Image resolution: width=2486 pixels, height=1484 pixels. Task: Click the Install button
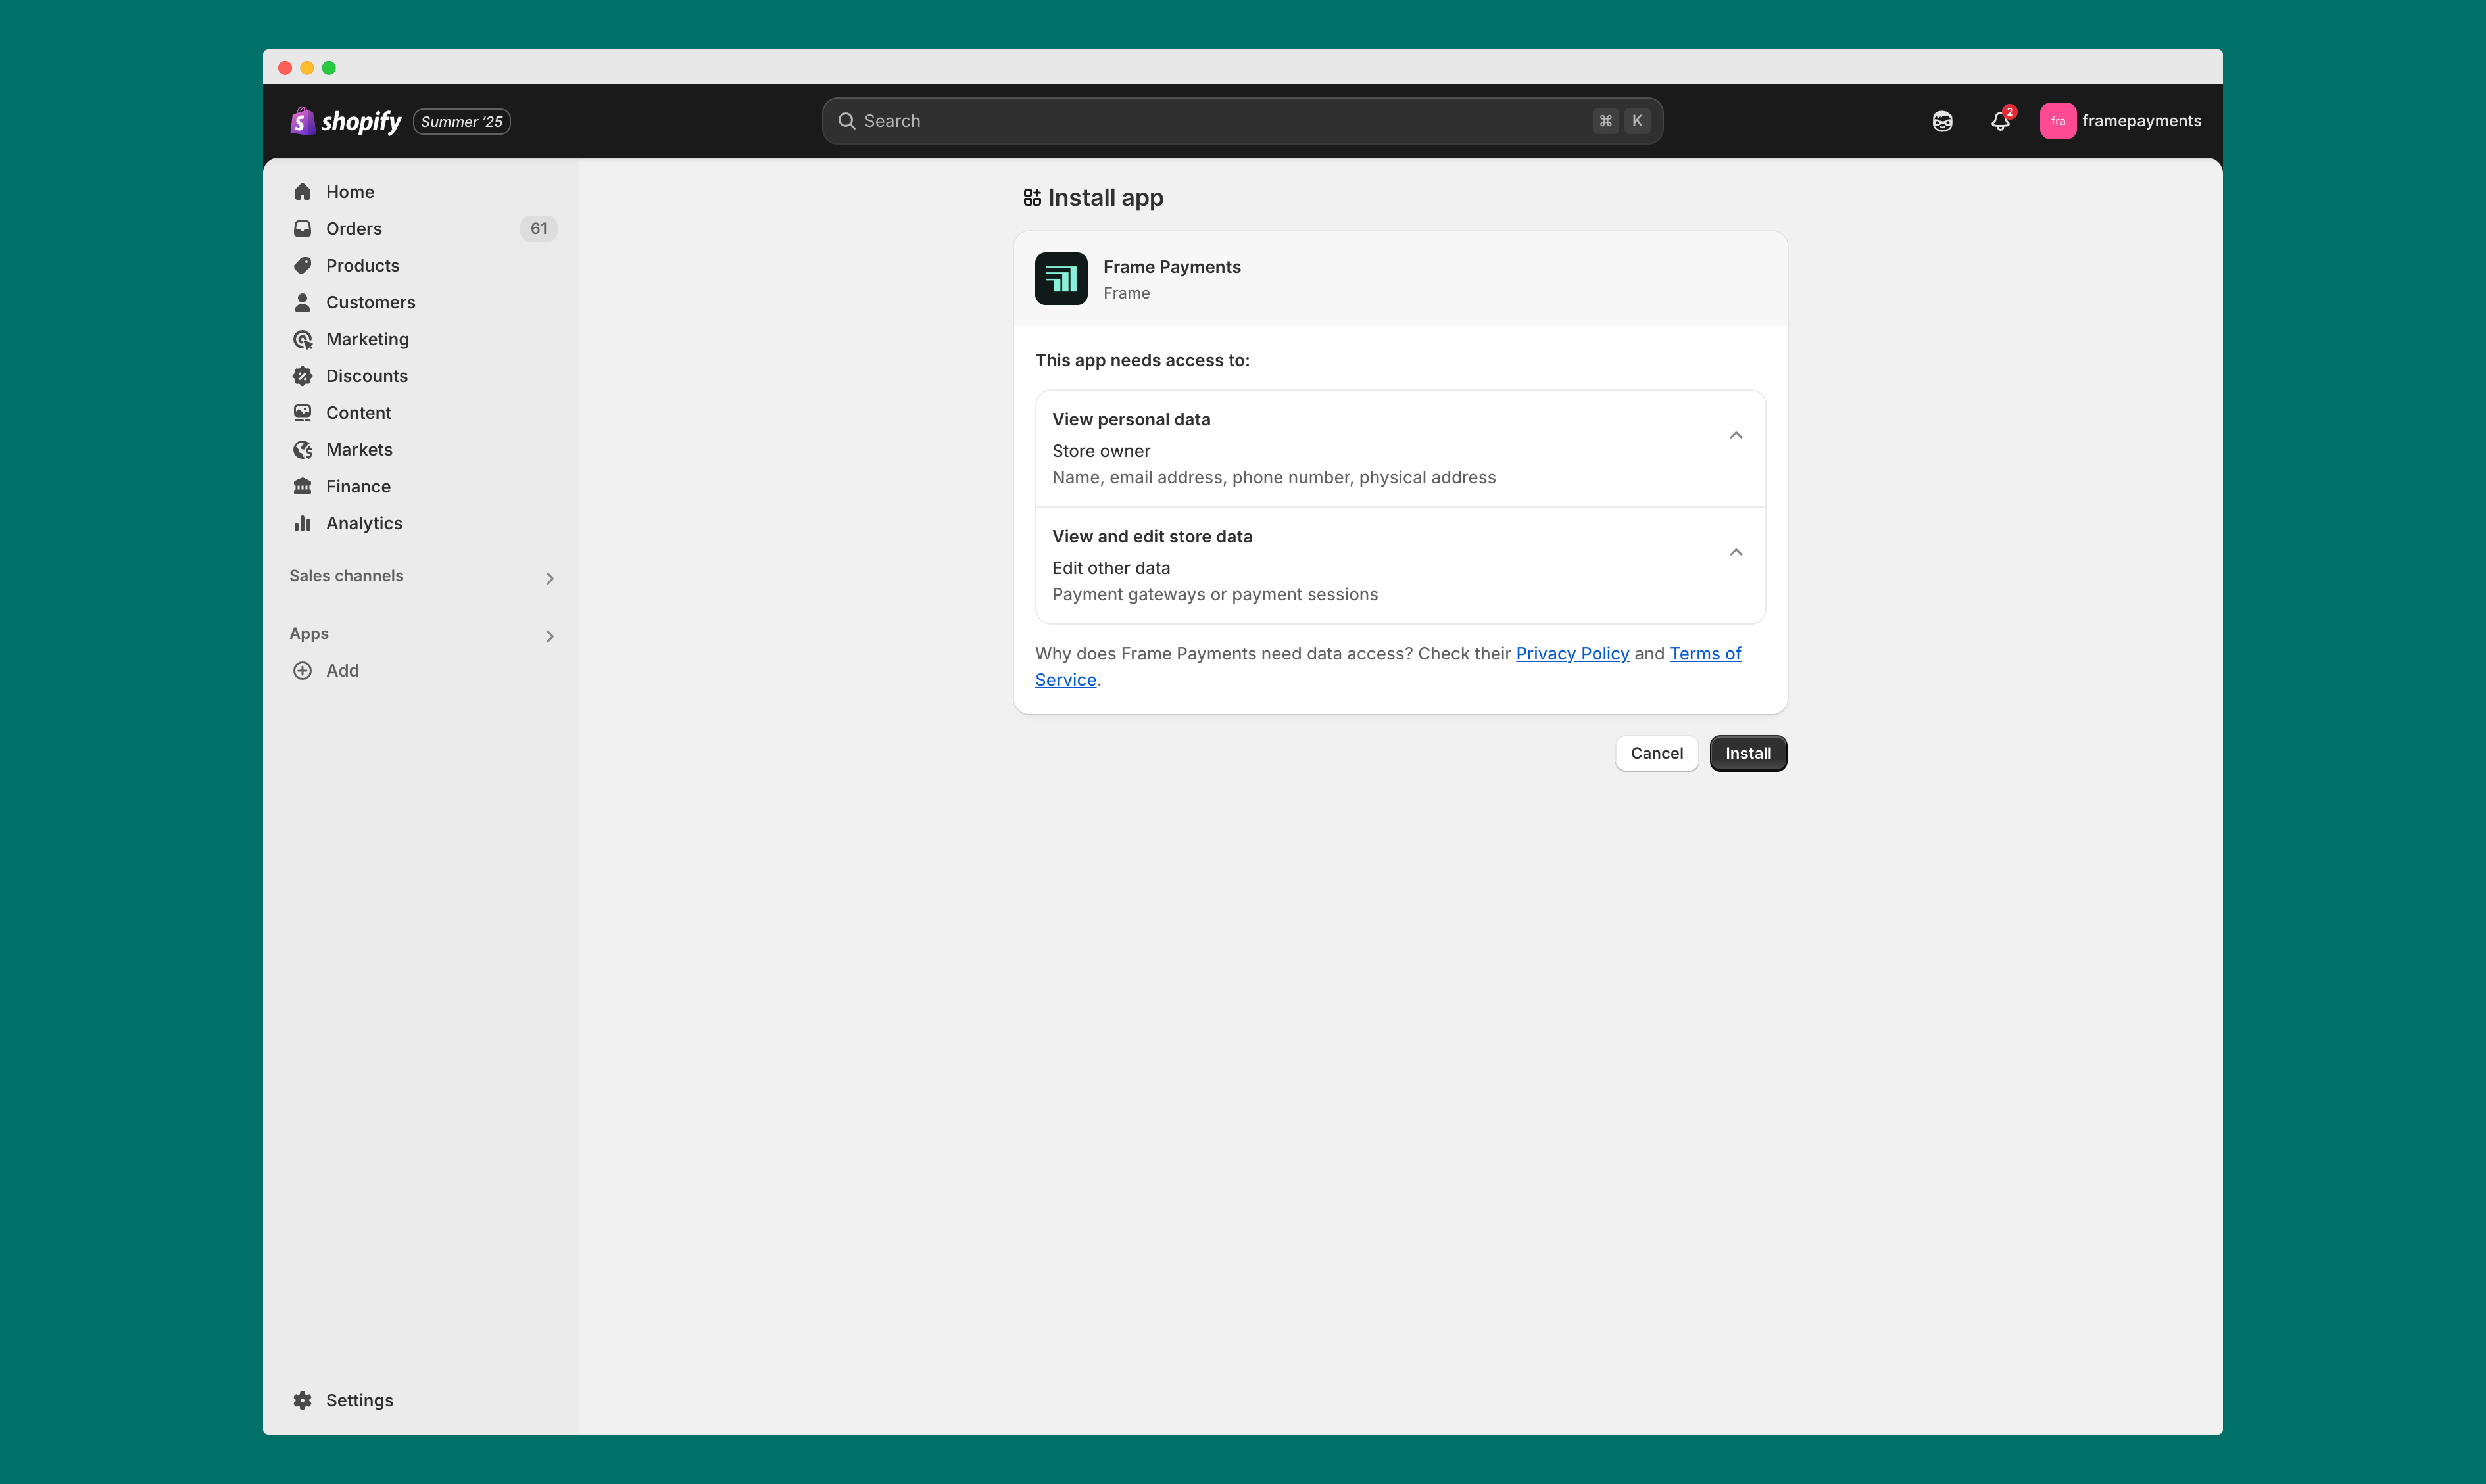pos(1747,753)
